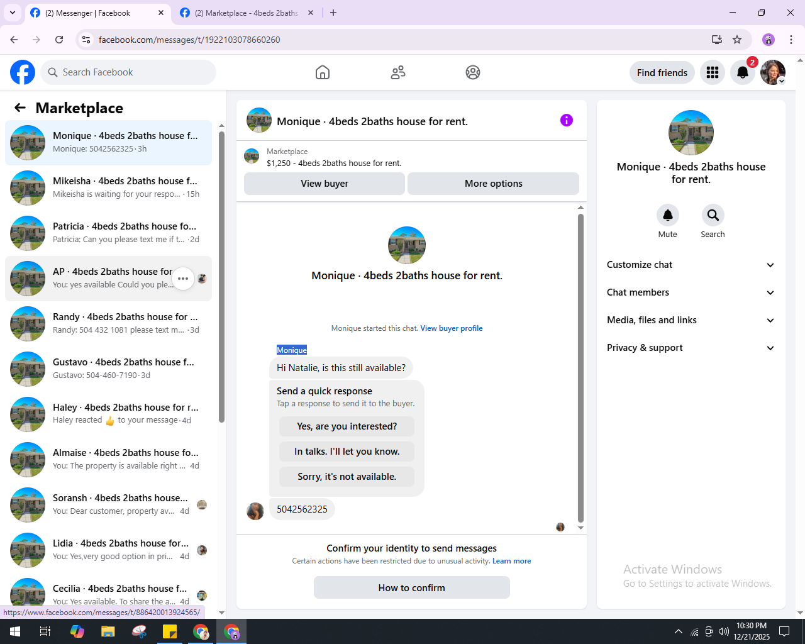
Task: Open Randy conversation in list
Action: pyautogui.click(x=108, y=324)
